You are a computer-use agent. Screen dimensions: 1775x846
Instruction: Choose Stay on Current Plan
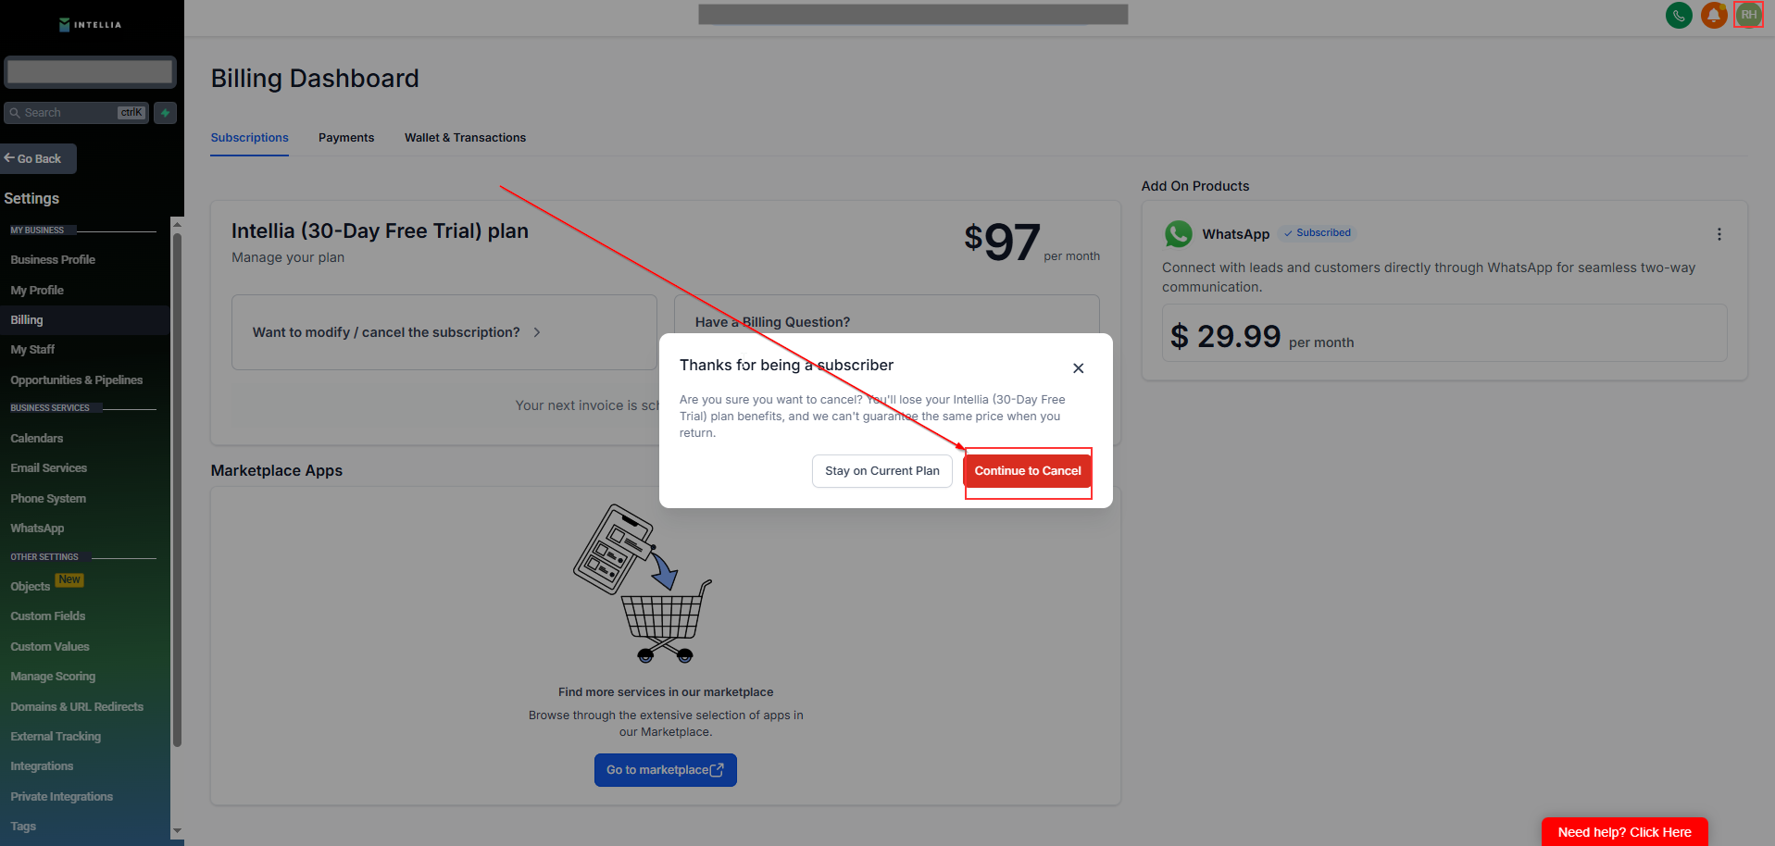tap(881, 471)
